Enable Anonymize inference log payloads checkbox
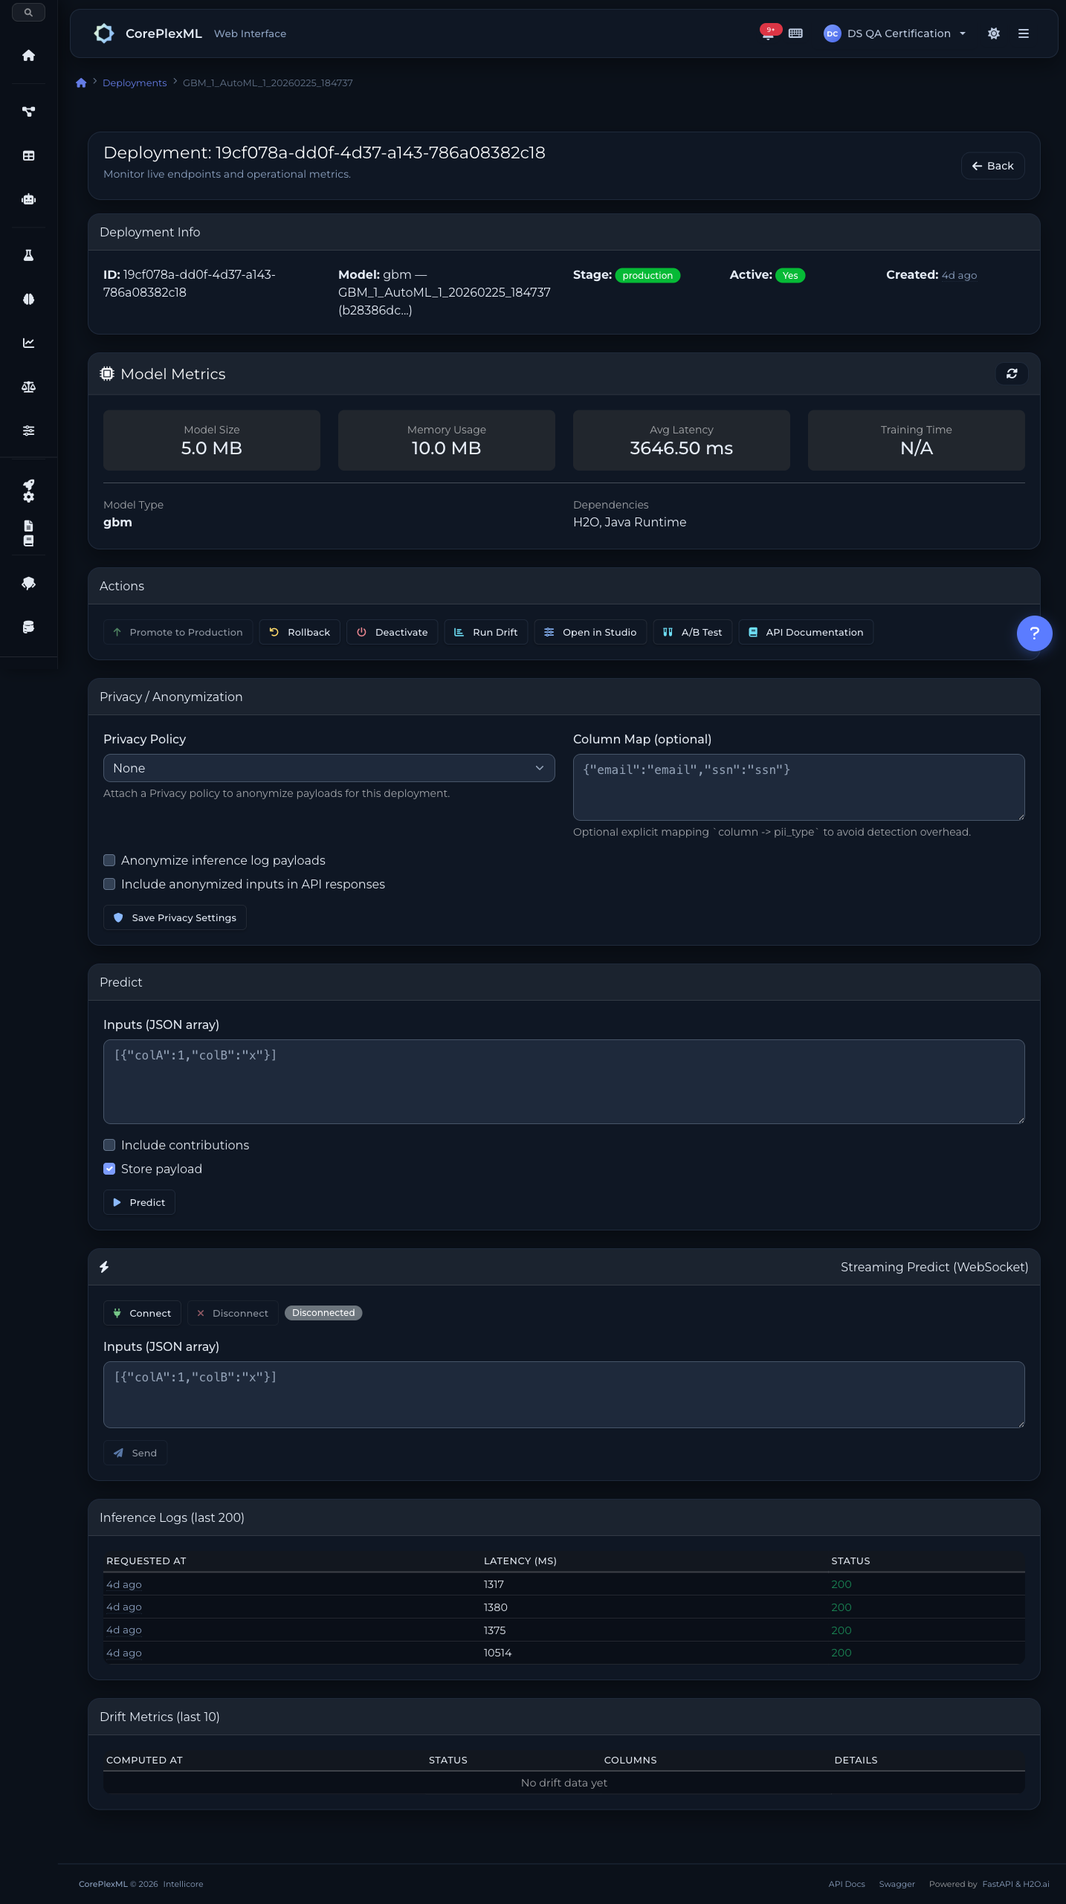The image size is (1066, 1904). click(x=109, y=860)
